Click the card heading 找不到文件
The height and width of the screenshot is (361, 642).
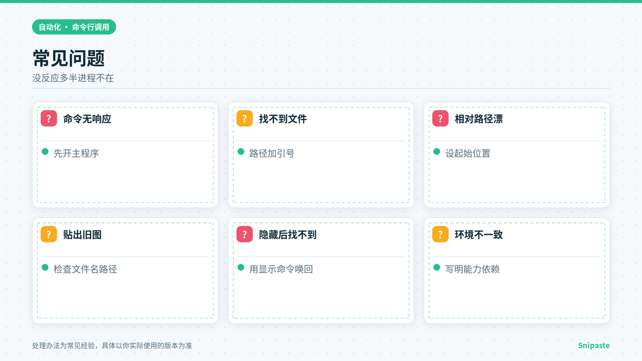[x=283, y=119]
